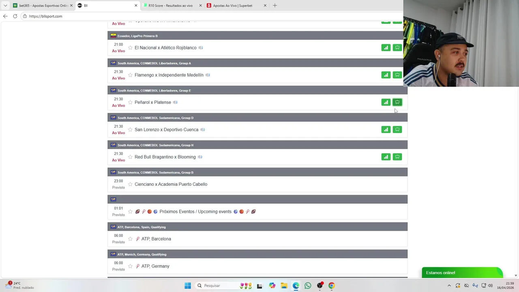Image resolution: width=519 pixels, height=292 pixels.
Task: Show hidden system tray icons
Action: (x=449, y=286)
